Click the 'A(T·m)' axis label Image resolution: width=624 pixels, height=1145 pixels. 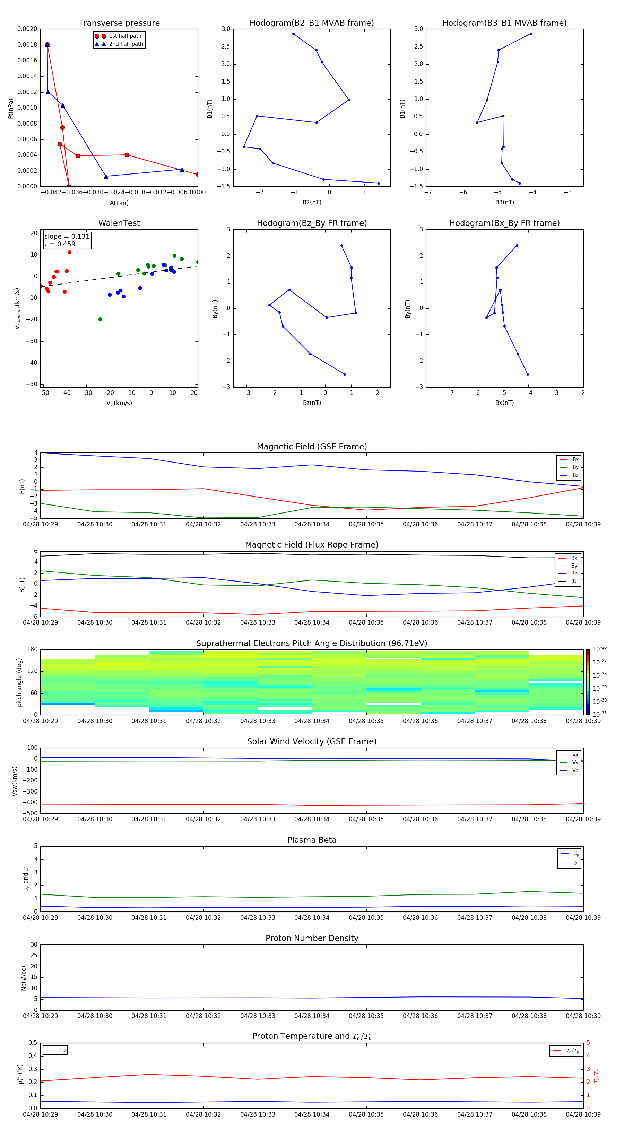click(119, 203)
